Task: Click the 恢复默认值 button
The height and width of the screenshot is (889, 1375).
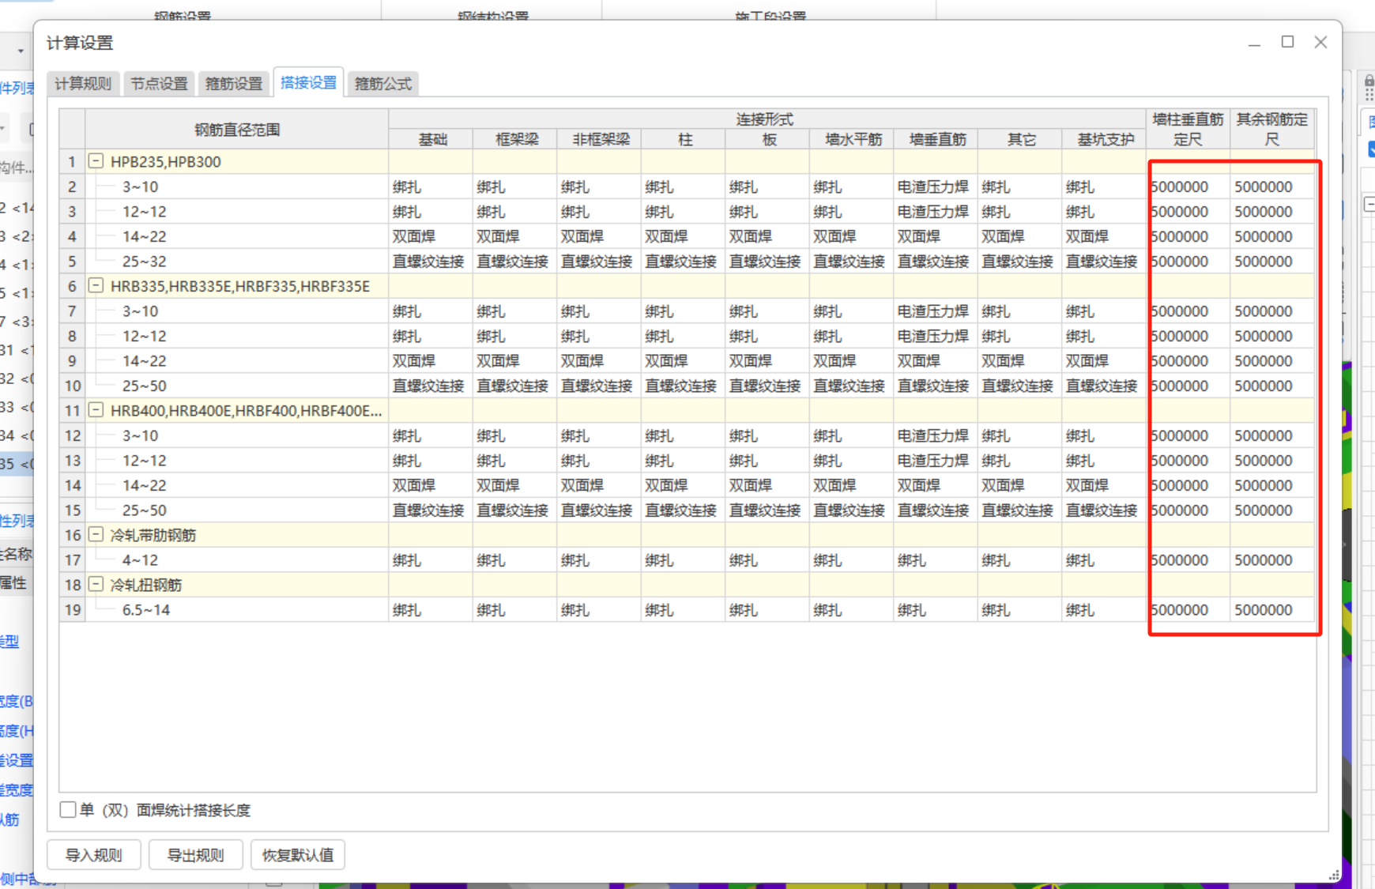Action: point(298,855)
